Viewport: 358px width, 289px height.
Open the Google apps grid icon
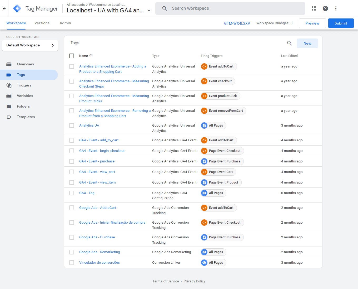coord(314,8)
